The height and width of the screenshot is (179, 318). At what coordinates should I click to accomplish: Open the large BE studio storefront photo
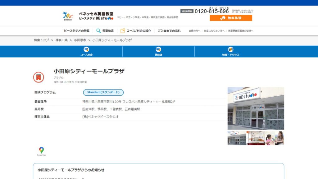pos(256,108)
